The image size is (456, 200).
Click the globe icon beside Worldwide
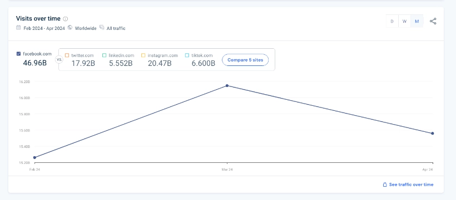(x=70, y=28)
